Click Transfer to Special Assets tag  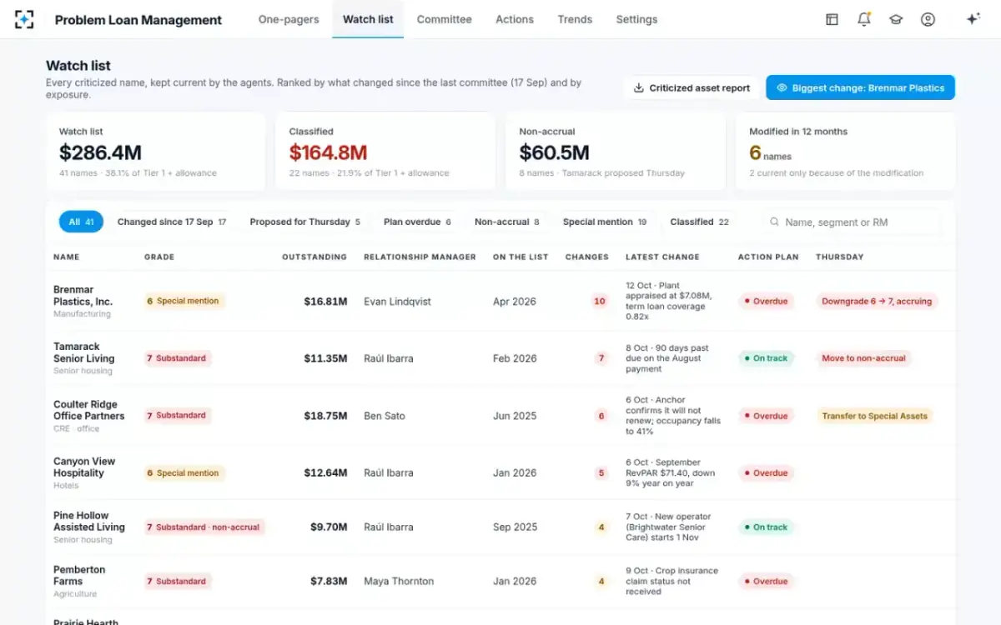[874, 416]
